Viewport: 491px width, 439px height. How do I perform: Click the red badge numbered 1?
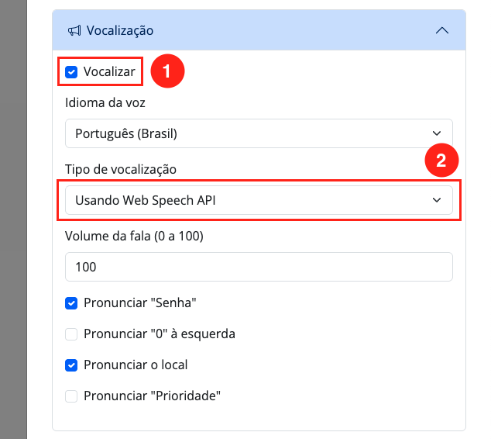[x=167, y=72]
